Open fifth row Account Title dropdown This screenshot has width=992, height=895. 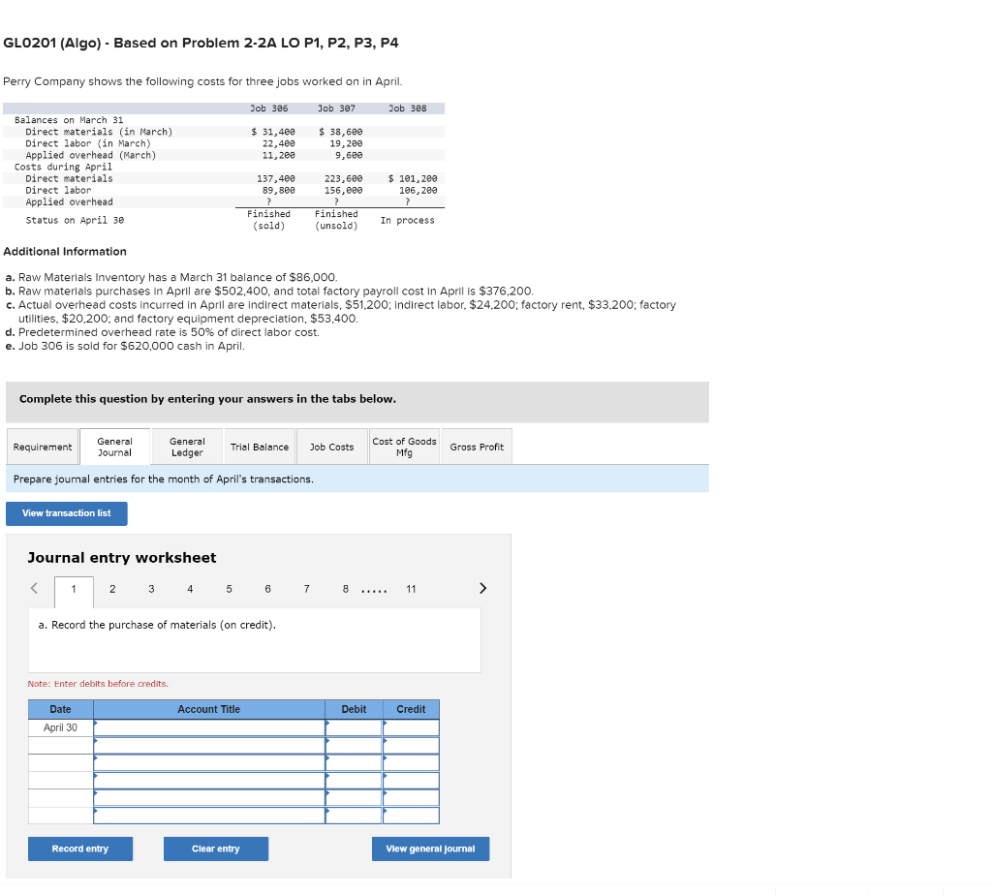[209, 798]
